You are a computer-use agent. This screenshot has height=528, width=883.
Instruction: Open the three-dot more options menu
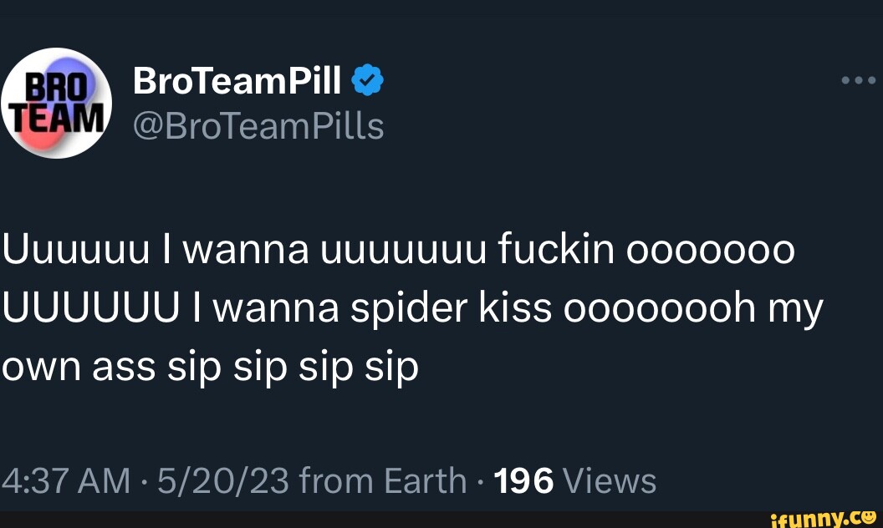(x=859, y=81)
